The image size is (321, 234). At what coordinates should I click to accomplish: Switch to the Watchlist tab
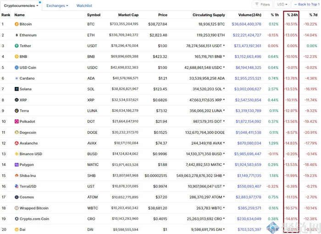(84, 5)
